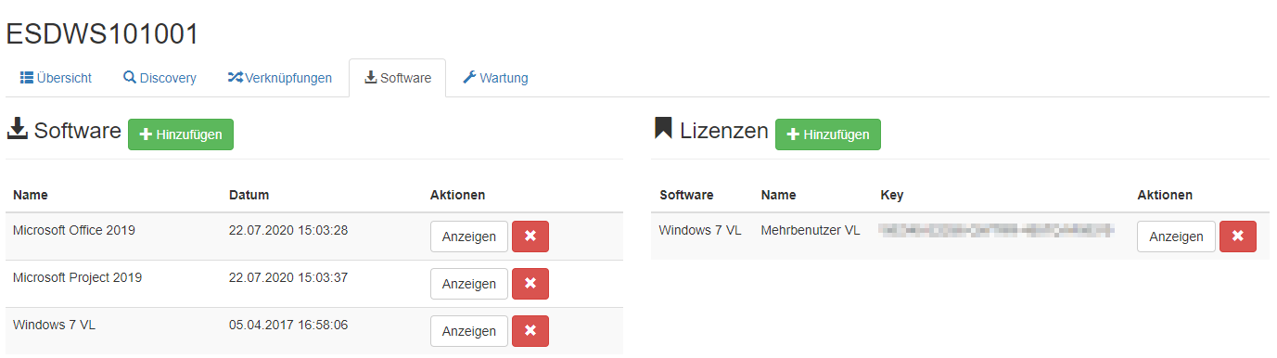Screen dimensions: 1277x358
Task: Add a license via Lizenzen Hinzufügen button
Action: point(828,134)
